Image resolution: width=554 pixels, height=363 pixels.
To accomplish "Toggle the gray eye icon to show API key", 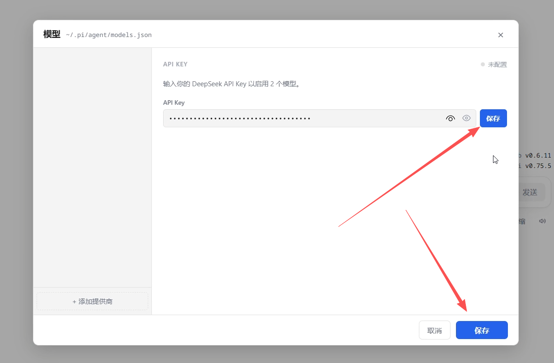I will (x=466, y=118).
